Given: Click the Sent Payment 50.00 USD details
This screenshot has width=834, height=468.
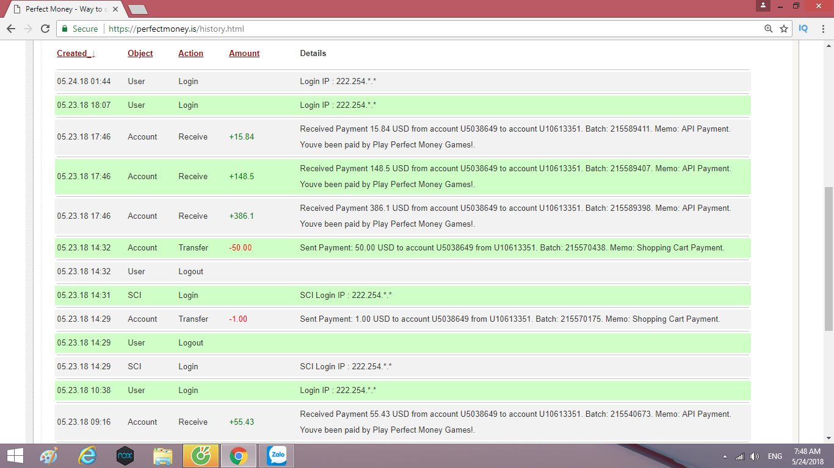Looking at the screenshot, I should [x=512, y=248].
